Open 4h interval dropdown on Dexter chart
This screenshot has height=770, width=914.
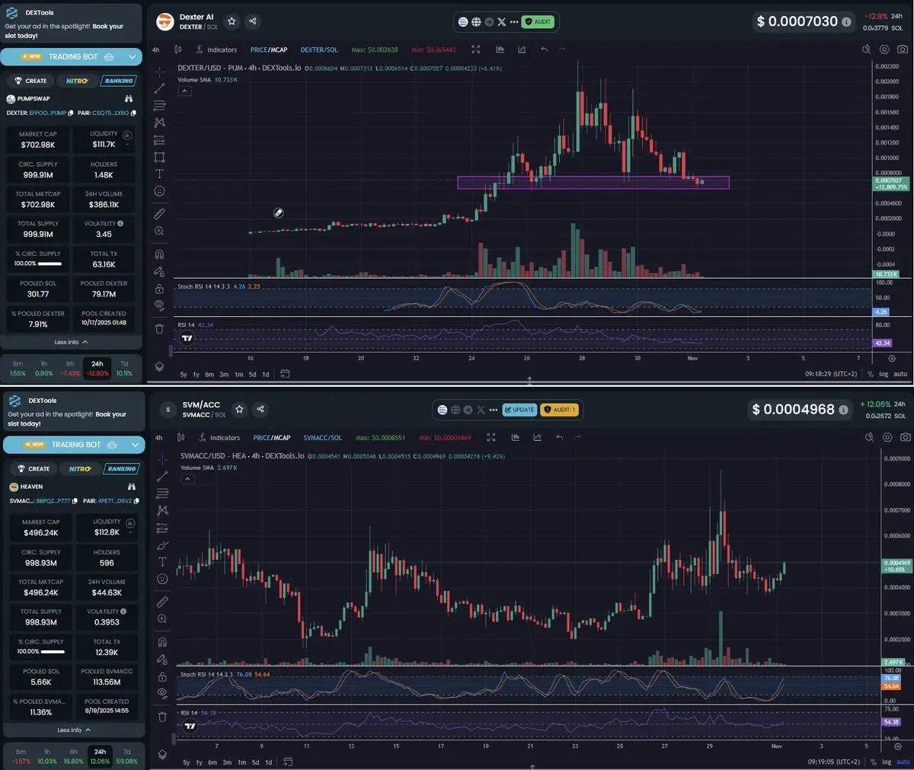[156, 50]
